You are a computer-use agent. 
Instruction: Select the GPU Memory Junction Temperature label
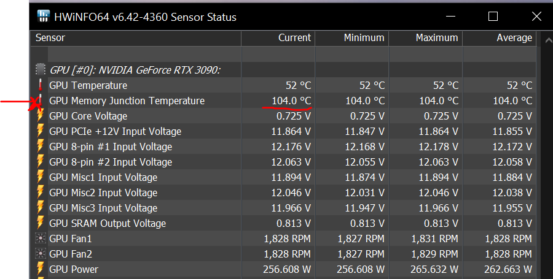127,101
